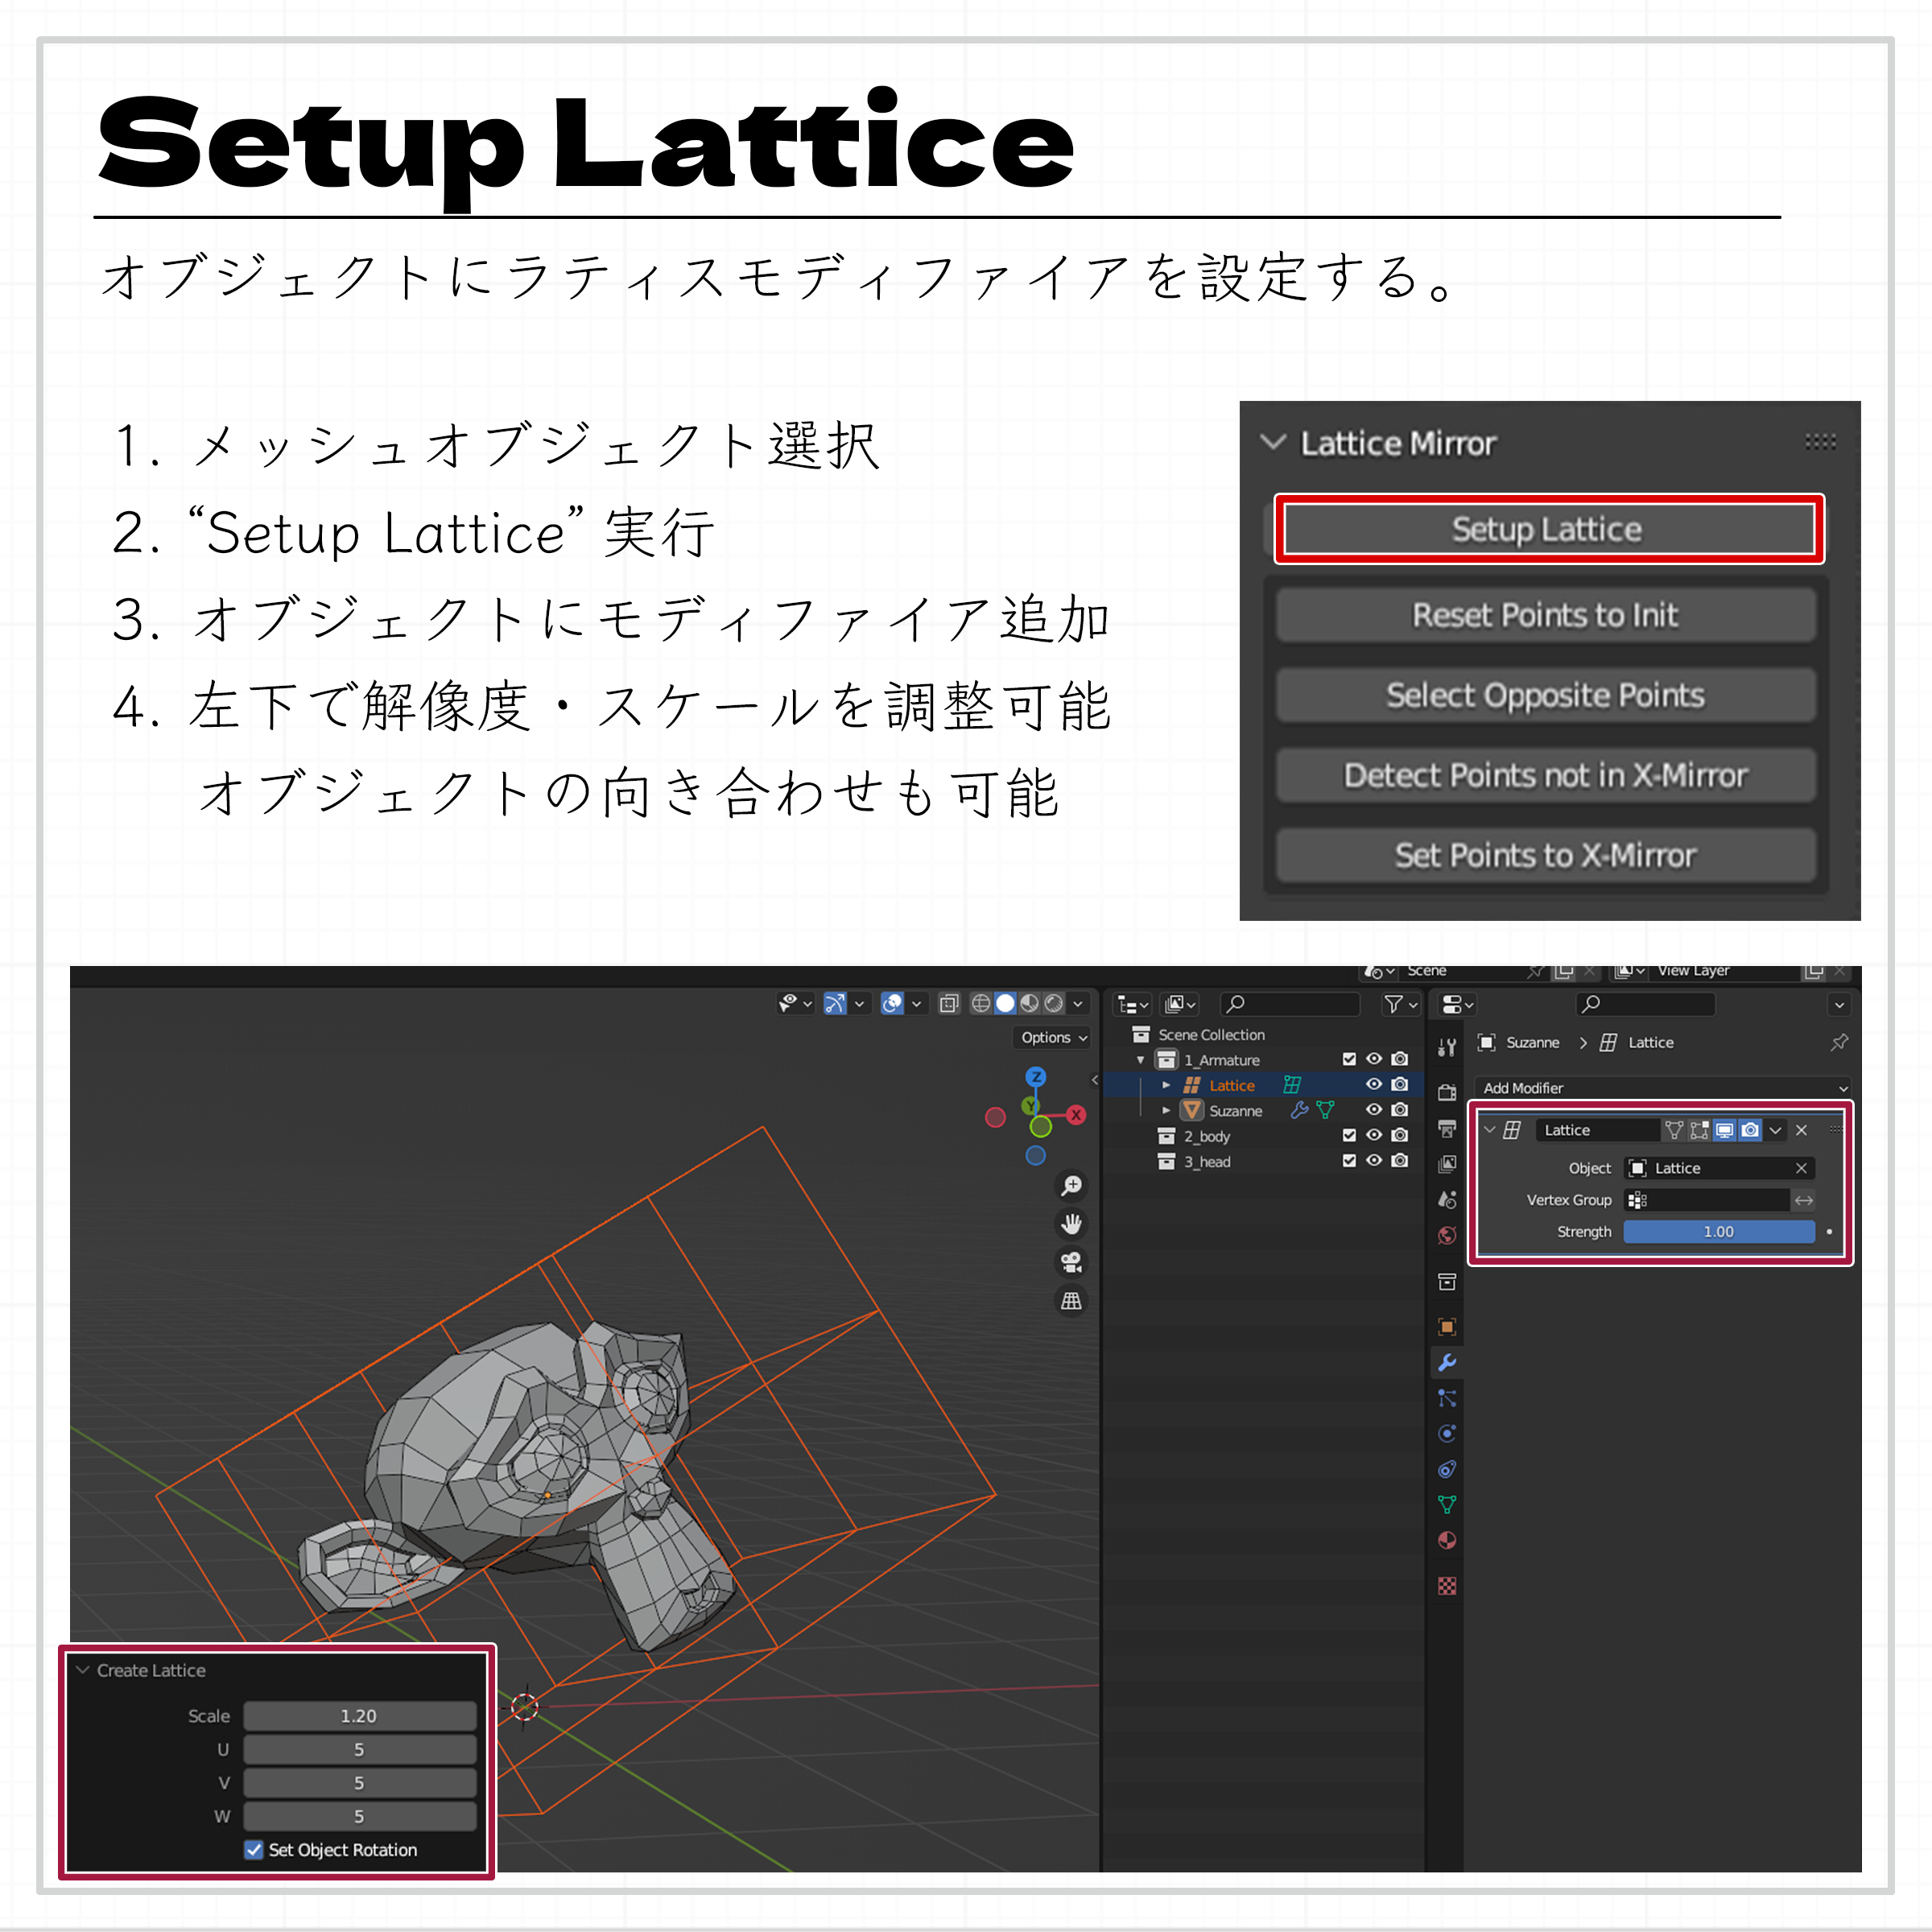1932x1932 pixels.
Task: Open World Properties in the properties editor
Action: pos(1447,1234)
